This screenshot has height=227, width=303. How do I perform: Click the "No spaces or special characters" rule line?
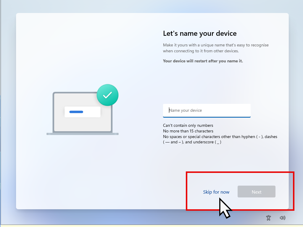[x=220, y=137]
